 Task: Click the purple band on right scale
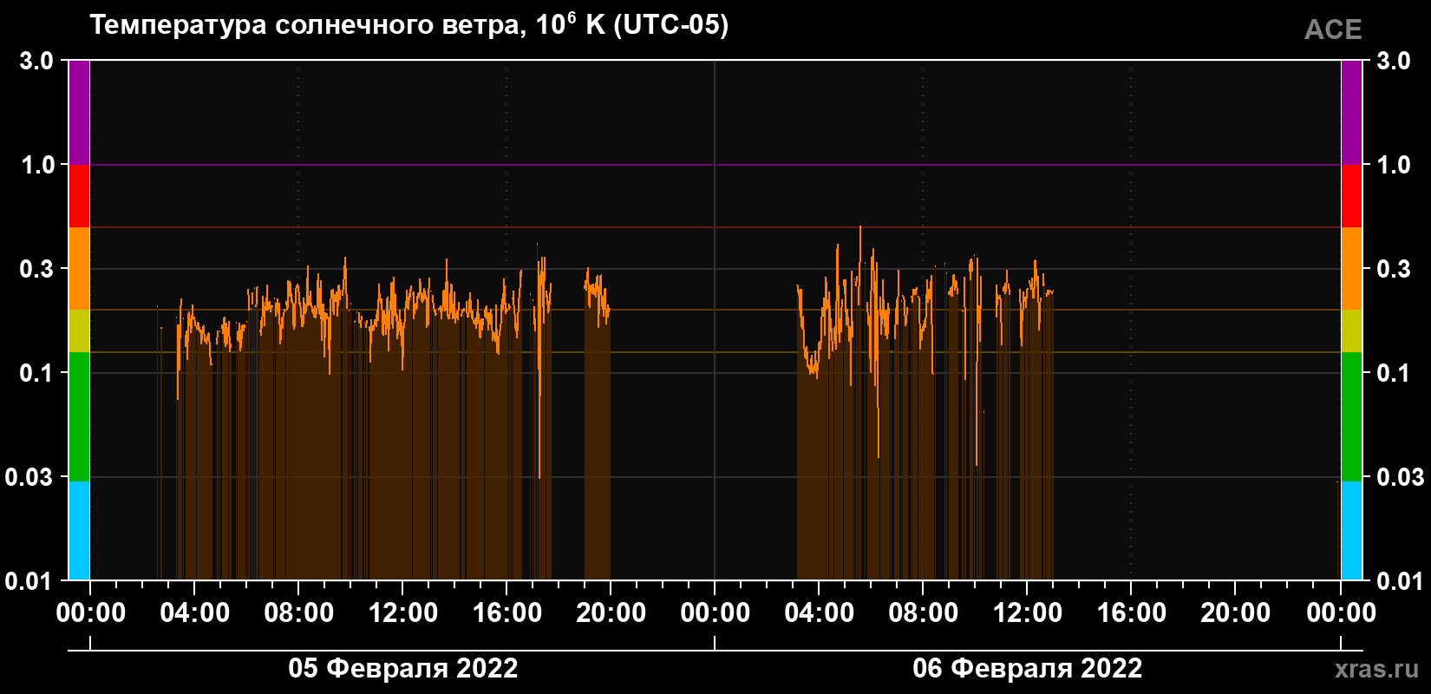[1351, 113]
